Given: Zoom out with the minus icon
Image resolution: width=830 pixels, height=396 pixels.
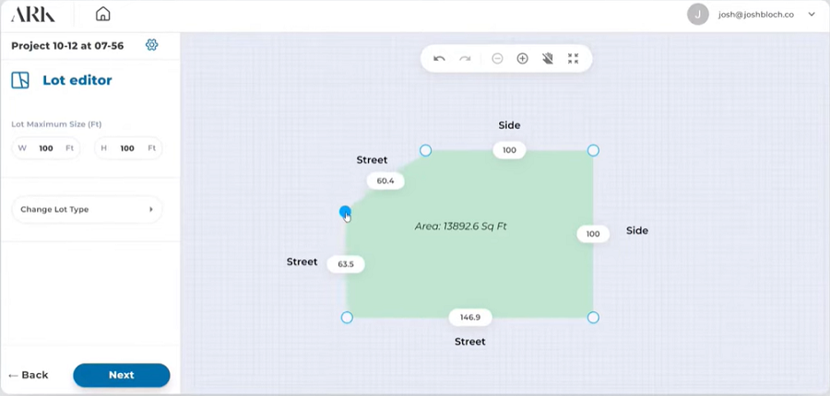Looking at the screenshot, I should pos(497,59).
